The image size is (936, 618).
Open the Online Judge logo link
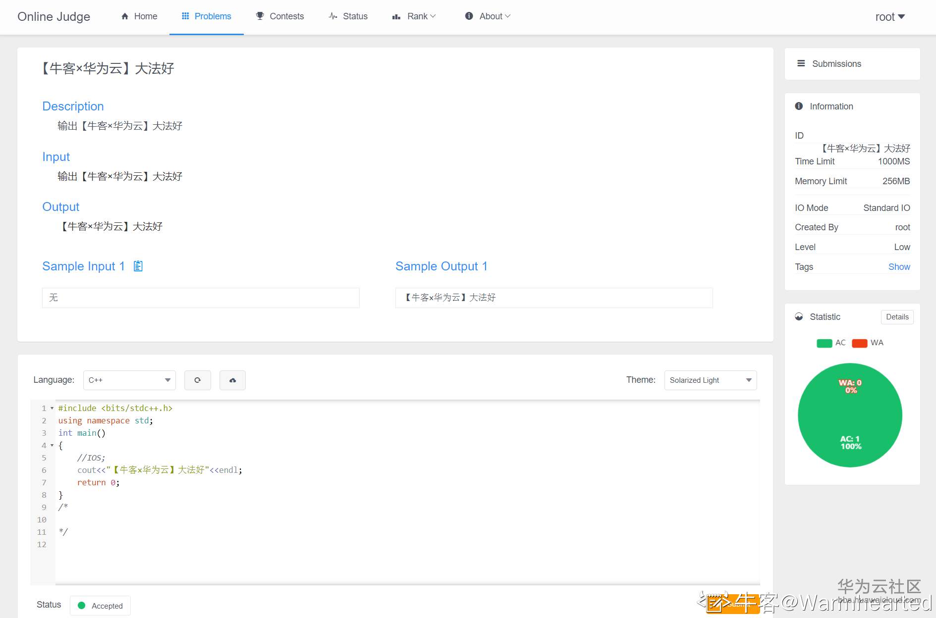coord(54,17)
